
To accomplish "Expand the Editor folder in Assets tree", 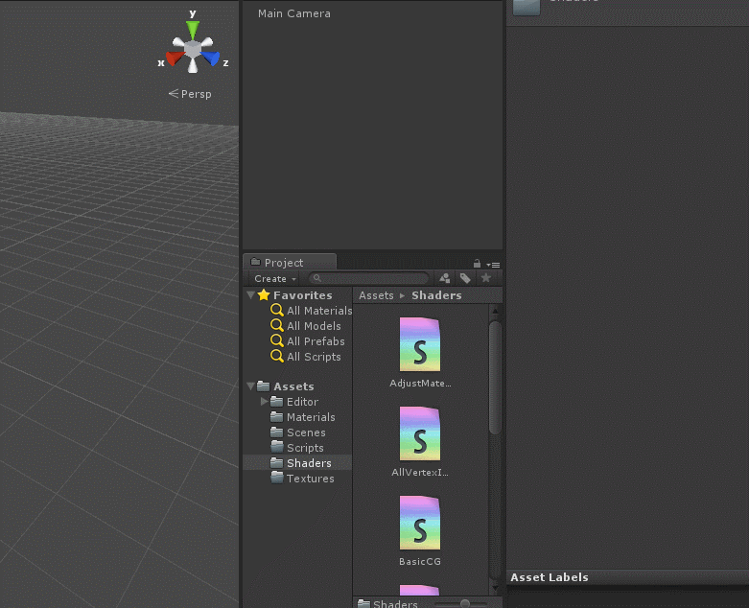I will pos(265,402).
